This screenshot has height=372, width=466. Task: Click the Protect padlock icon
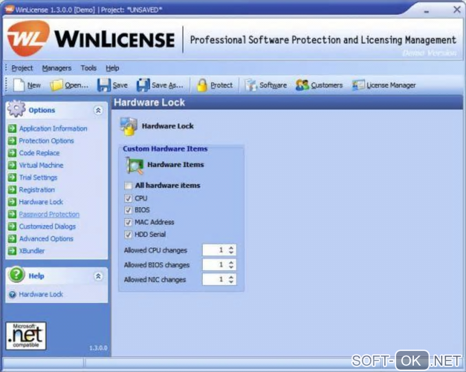202,85
